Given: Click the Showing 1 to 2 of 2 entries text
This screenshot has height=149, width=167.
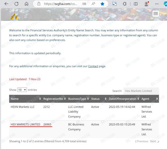Looking at the screenshot, I should [x=48, y=141].
